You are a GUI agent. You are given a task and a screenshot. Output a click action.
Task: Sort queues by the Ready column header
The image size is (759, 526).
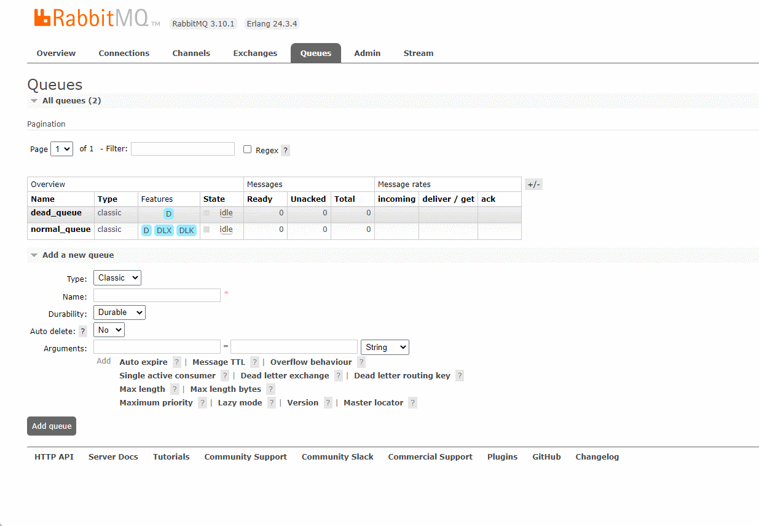259,199
